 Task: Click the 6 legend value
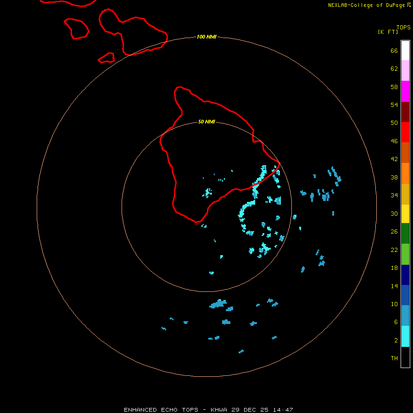tap(396, 322)
